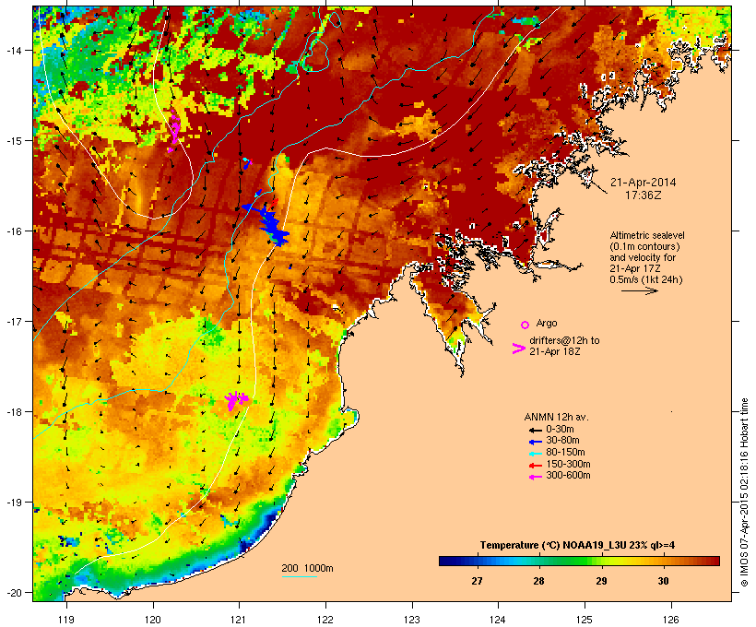Click the longitude axis label '123'
Image resolution: width=756 pixels, height=627 pixels.
[412, 620]
